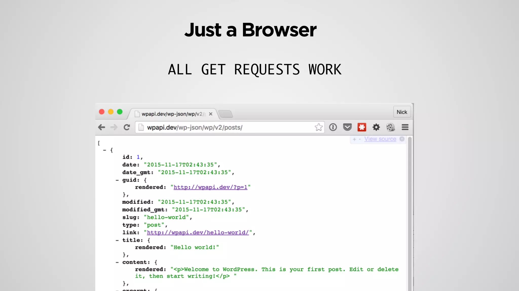519x291 pixels.
Task: Collapse the guid object
Action: pos(117,180)
